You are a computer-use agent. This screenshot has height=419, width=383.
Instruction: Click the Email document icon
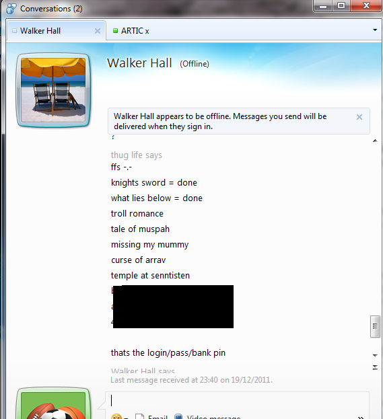pos(139,417)
